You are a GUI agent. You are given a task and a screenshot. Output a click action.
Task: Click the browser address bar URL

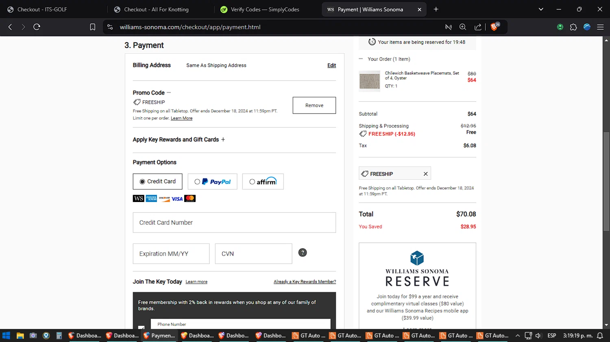tap(190, 27)
